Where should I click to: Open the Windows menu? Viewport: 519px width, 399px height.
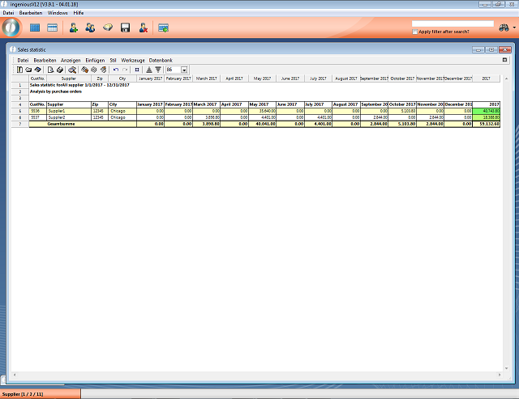[58, 13]
